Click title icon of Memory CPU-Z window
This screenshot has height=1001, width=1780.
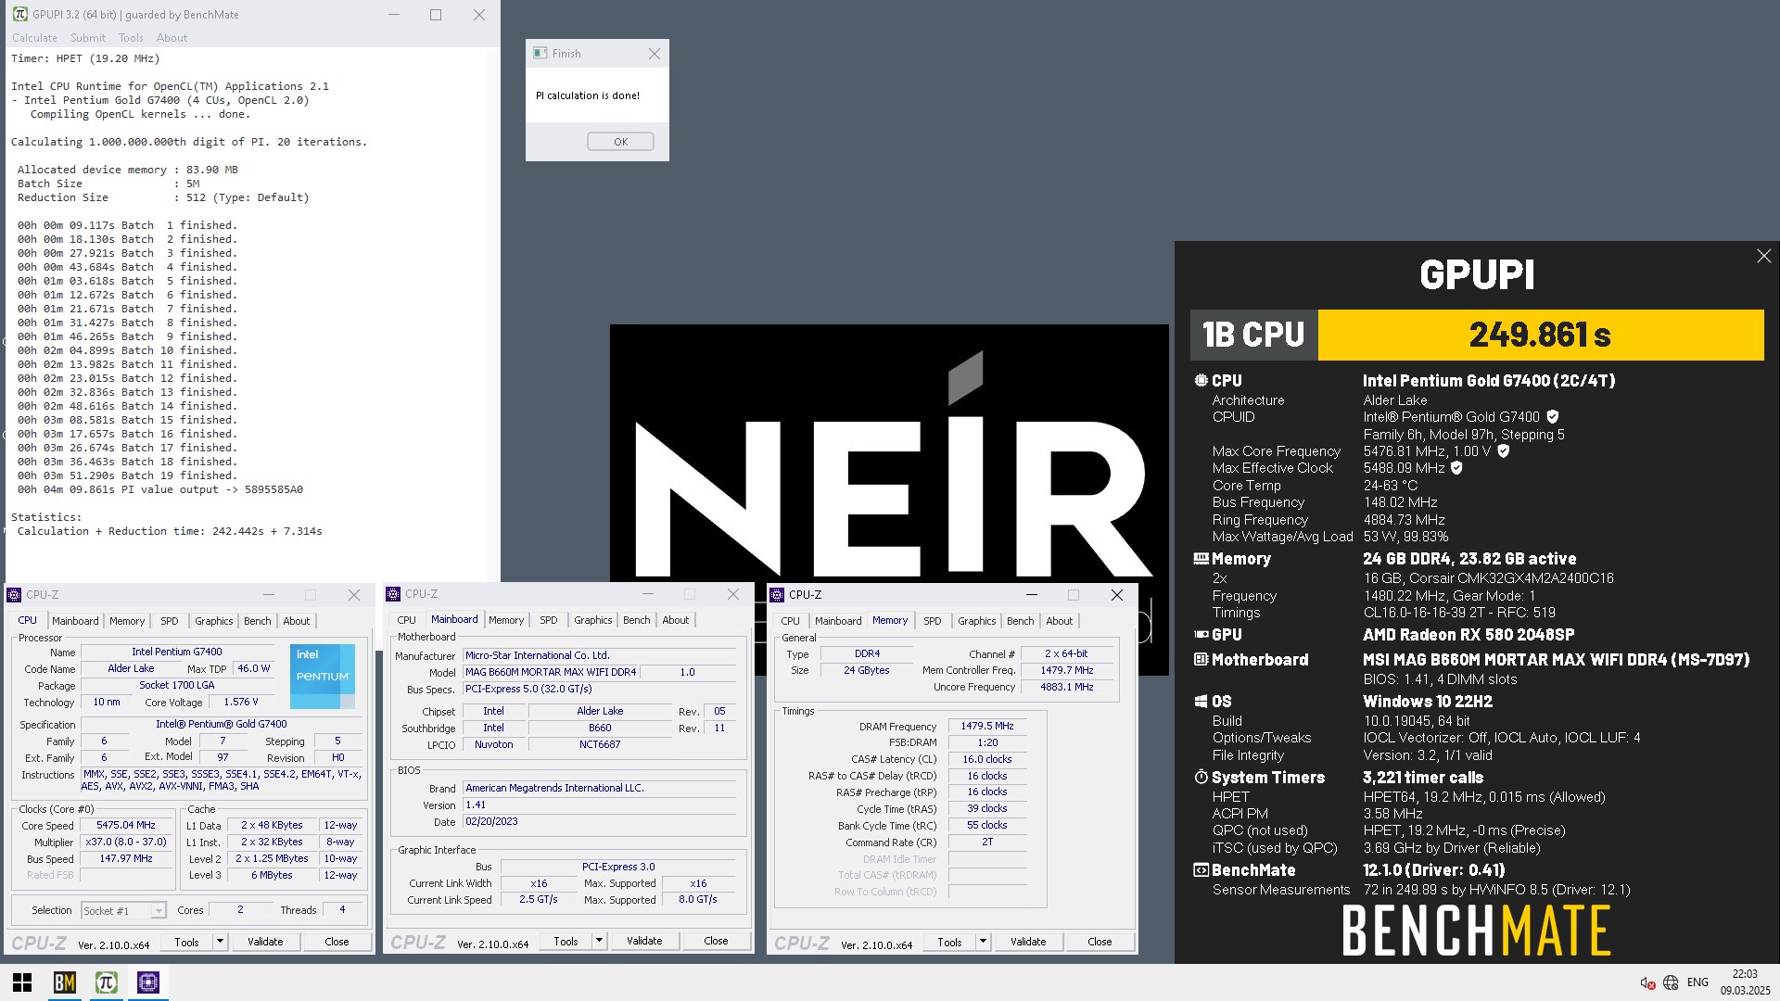pyautogui.click(x=777, y=595)
